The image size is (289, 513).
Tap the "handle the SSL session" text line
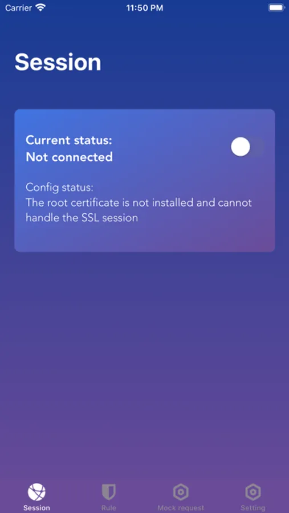point(82,218)
